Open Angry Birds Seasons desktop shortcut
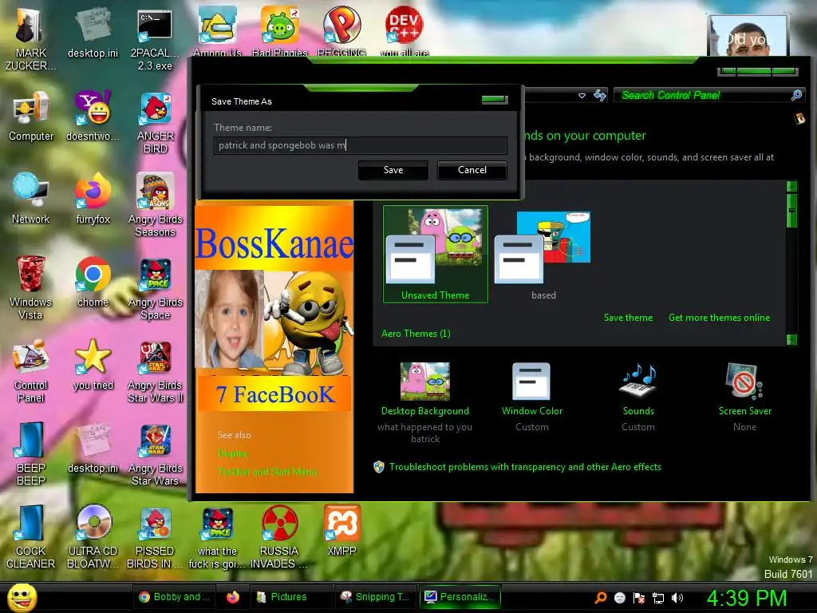 click(155, 205)
